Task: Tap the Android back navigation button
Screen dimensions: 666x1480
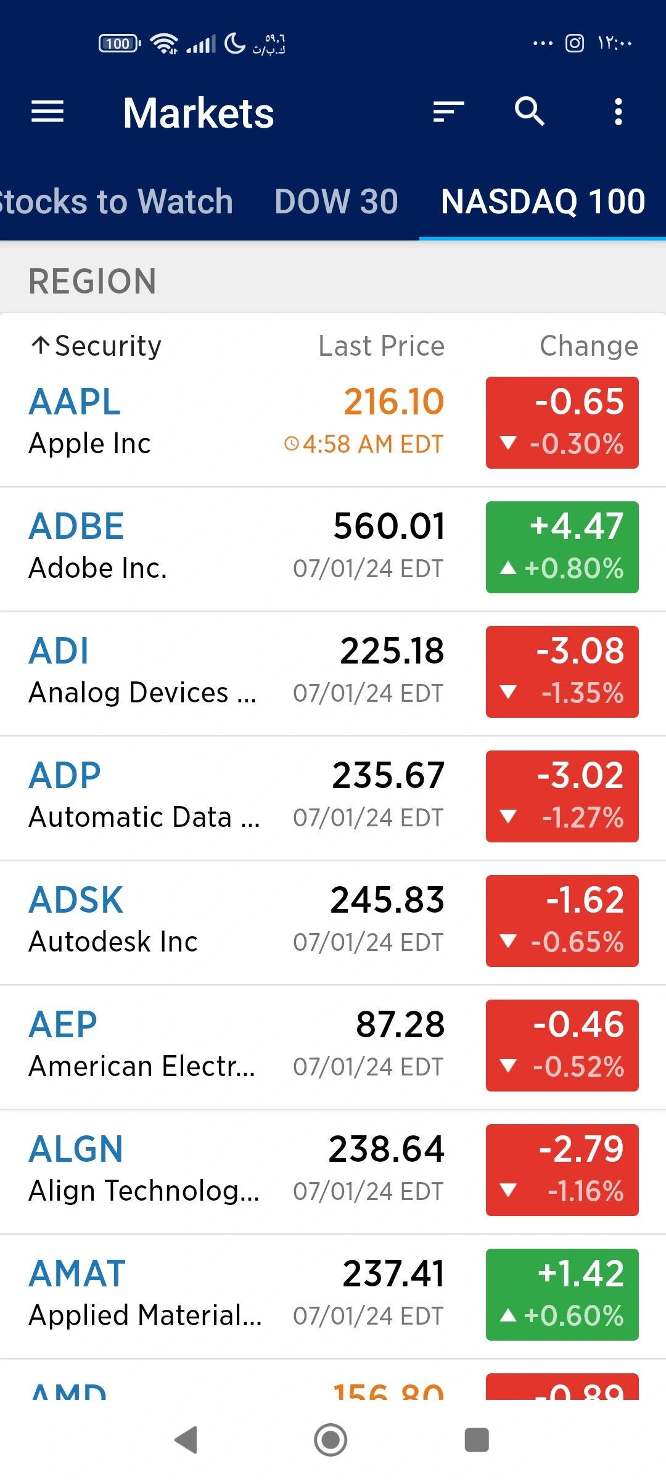Action: click(186, 1440)
